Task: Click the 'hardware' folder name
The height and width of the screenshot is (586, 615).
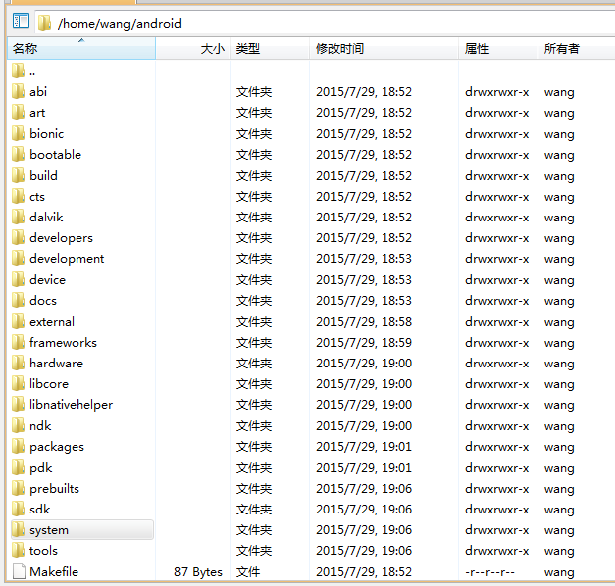Action: click(x=56, y=363)
